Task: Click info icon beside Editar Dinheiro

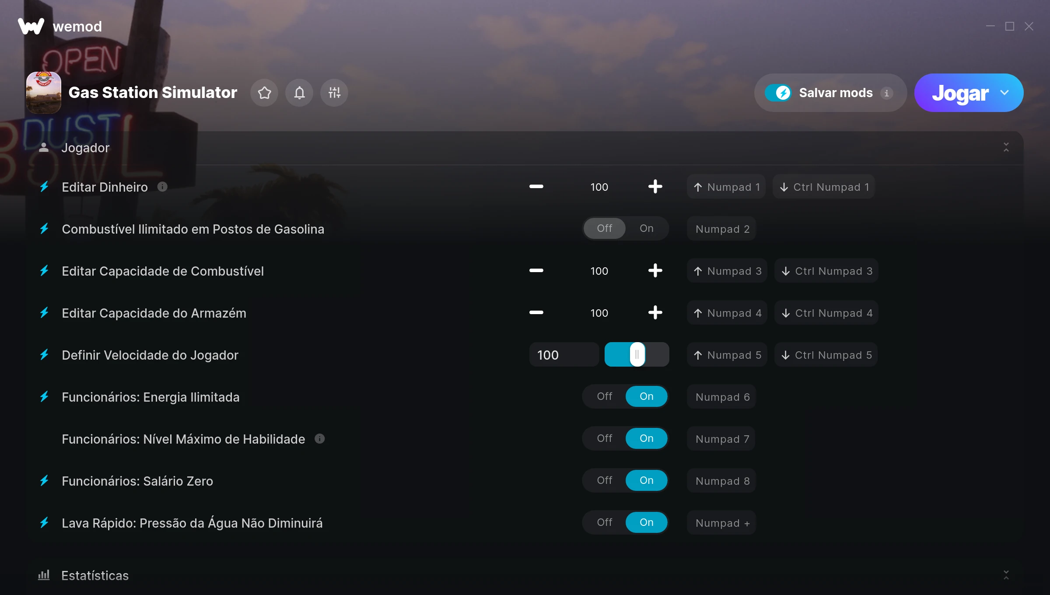Action: point(162,187)
